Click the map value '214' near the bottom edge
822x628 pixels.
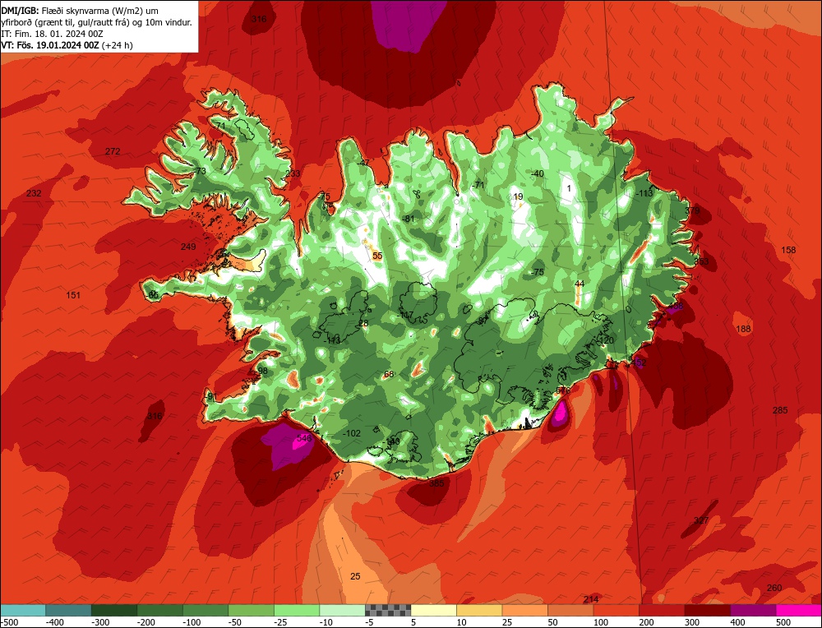(591, 599)
